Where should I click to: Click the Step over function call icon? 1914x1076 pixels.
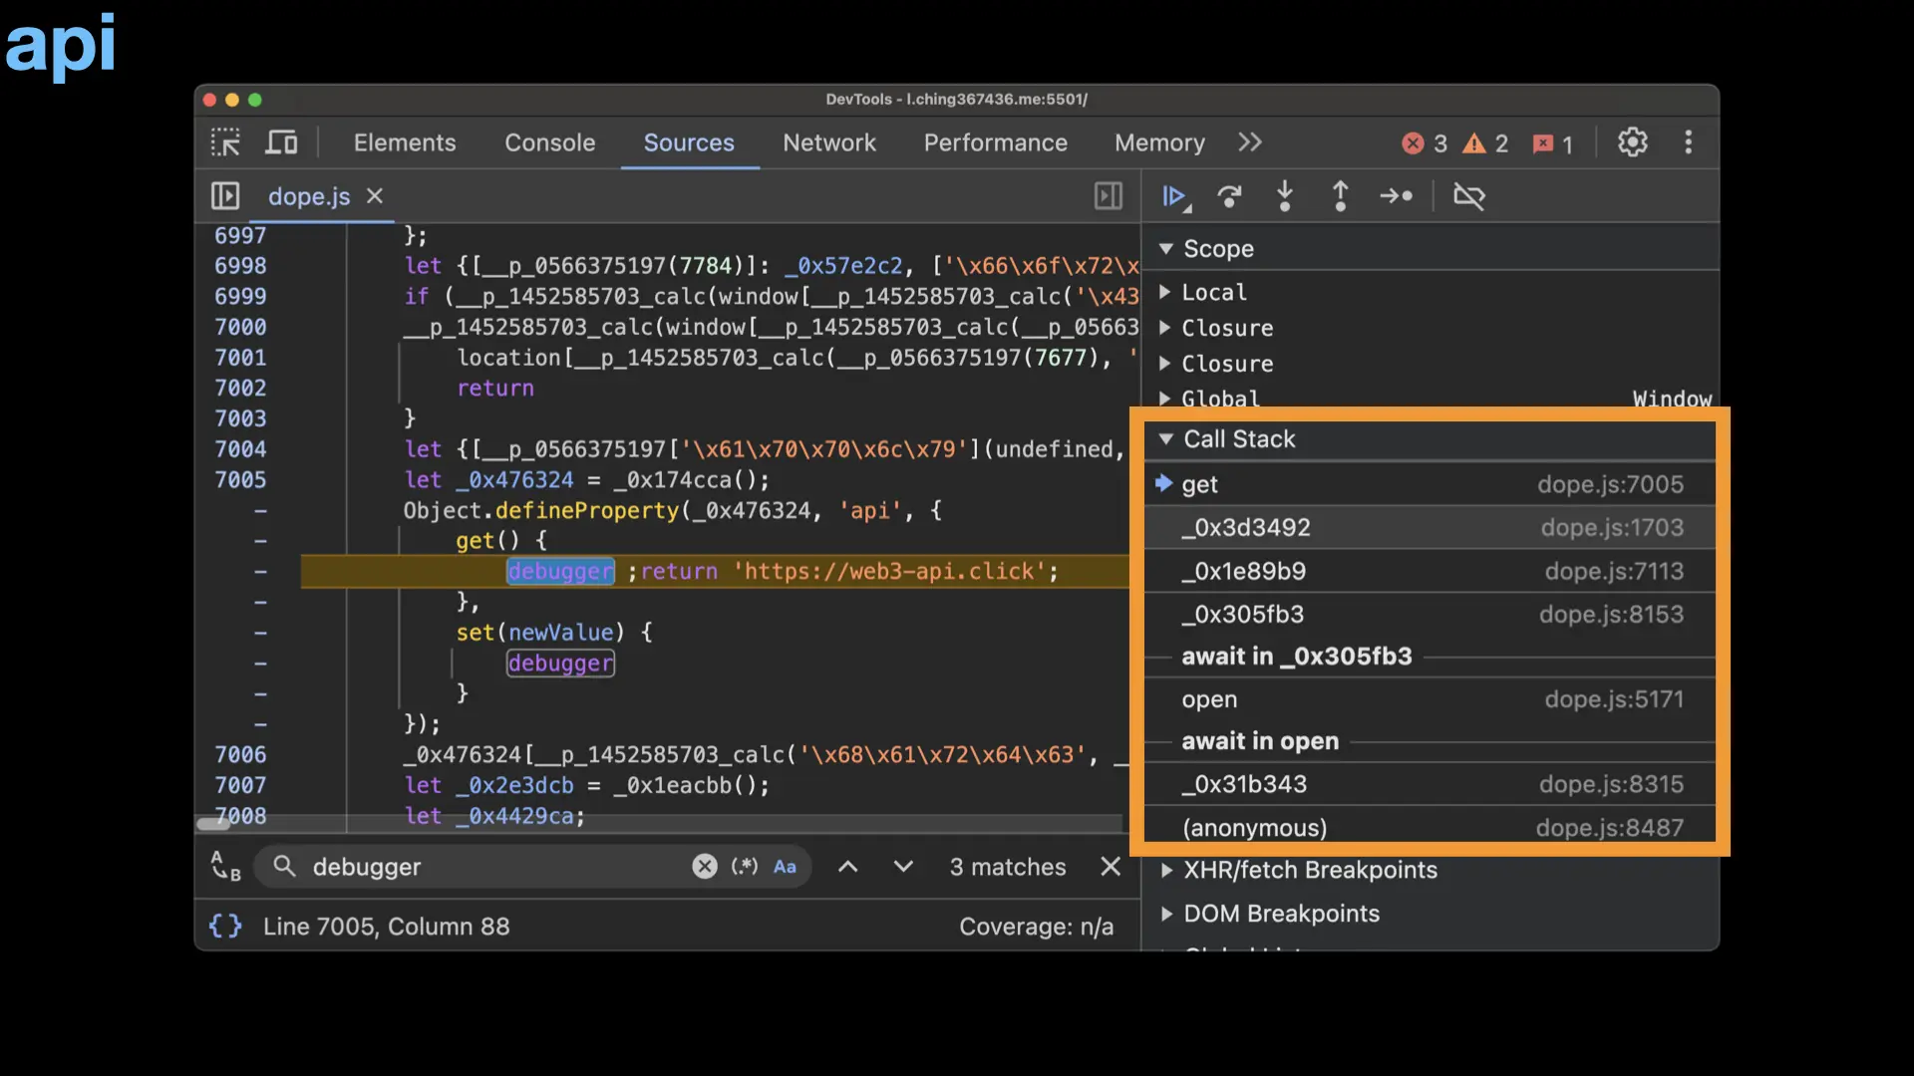pos(1230,196)
